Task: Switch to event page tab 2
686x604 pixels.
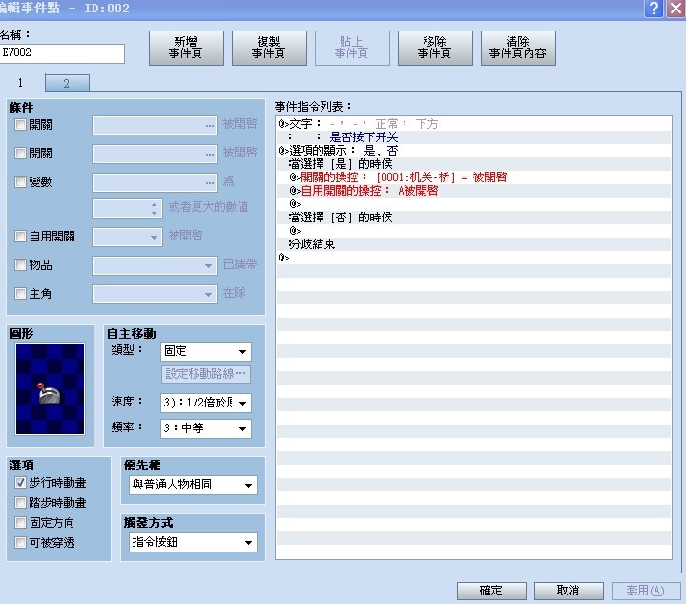Action: pyautogui.click(x=67, y=83)
